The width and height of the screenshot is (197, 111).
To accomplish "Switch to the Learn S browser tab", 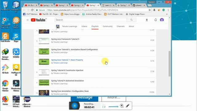I will tap(108, 5).
